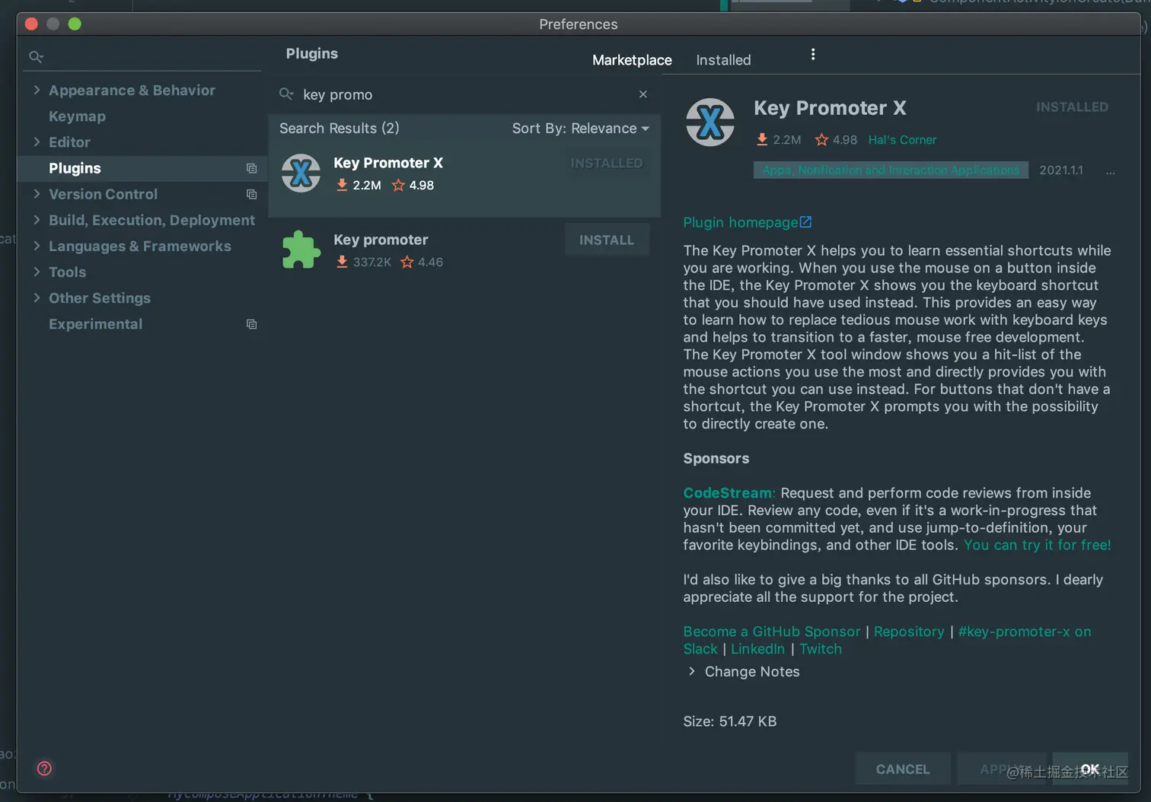Expand Build, Execution, Deployment node
The width and height of the screenshot is (1151, 802).
[37, 220]
